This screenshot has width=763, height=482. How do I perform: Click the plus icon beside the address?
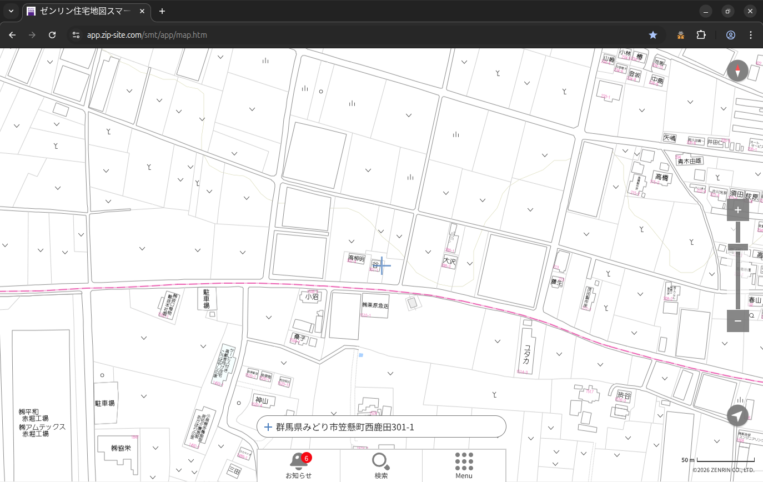268,427
